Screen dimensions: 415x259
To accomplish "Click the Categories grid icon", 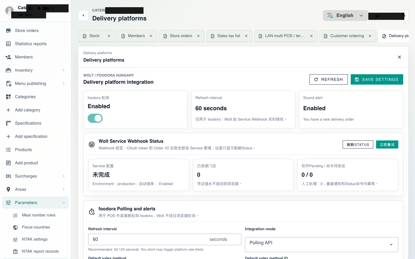I will pos(8,97).
